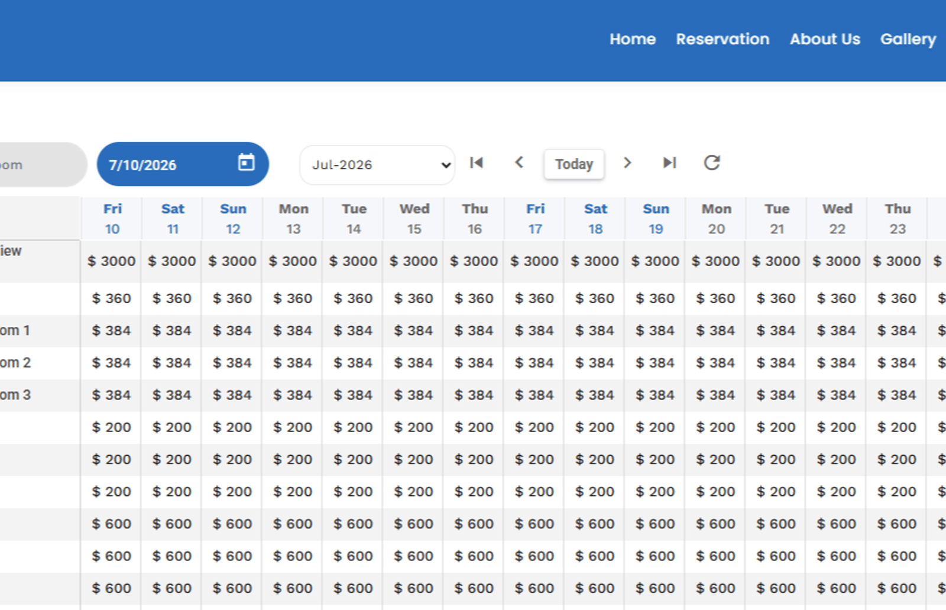Click the $ 3000 cell under Wed 15
The height and width of the screenshot is (610, 946).
pyautogui.click(x=414, y=261)
